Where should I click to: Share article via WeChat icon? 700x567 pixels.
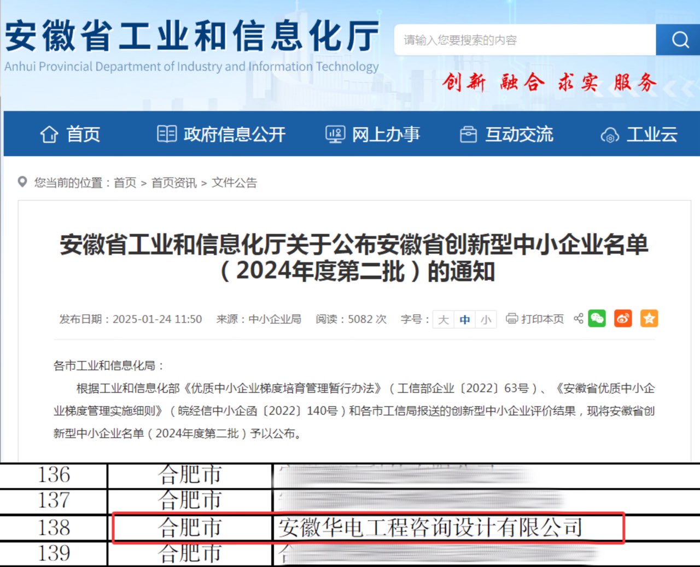pos(597,318)
